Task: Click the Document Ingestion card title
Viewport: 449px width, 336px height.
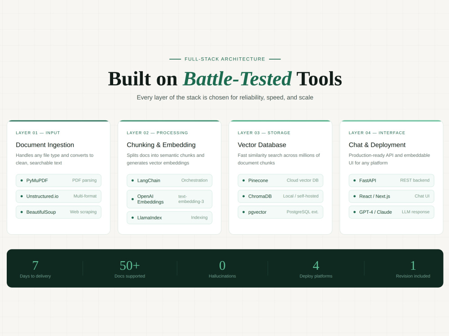Action: [45, 145]
